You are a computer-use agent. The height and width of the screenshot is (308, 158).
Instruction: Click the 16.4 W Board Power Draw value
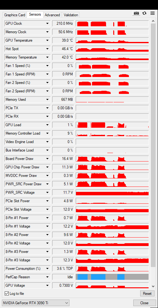[x=63, y=159]
